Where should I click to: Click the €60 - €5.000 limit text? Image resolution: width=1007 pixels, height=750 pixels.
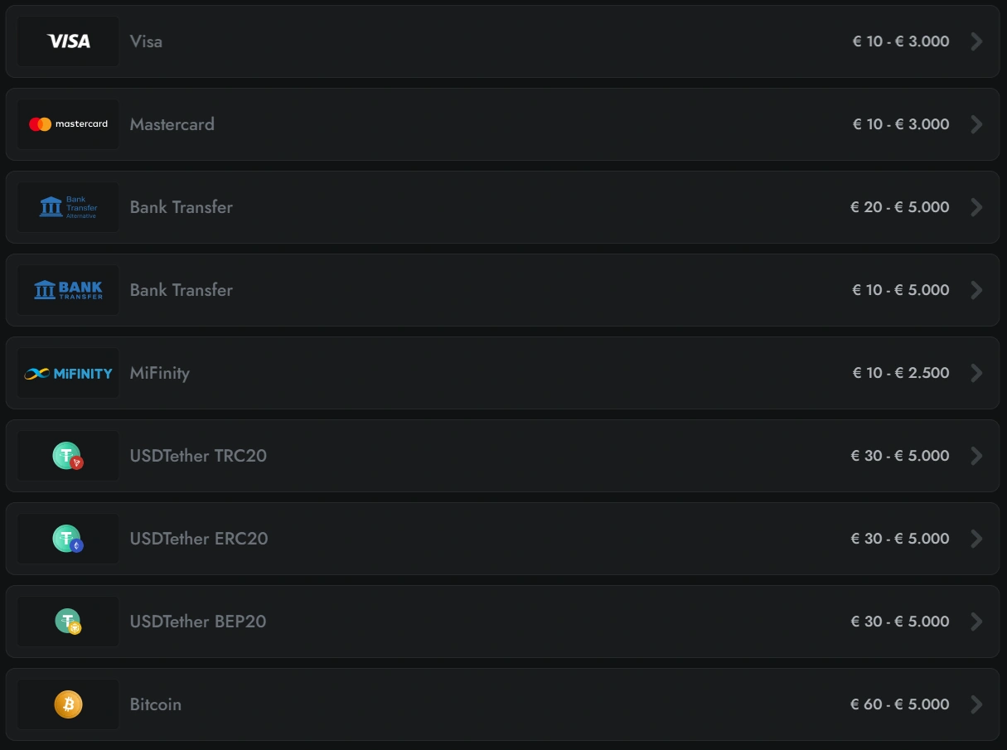pyautogui.click(x=899, y=704)
